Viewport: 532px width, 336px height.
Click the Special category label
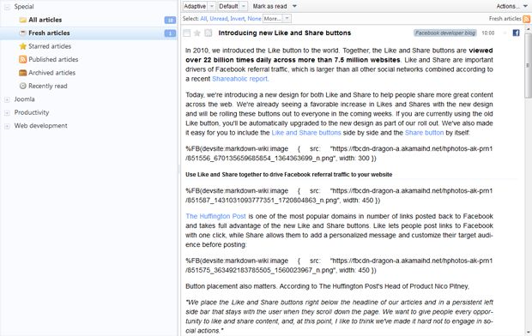pos(24,7)
